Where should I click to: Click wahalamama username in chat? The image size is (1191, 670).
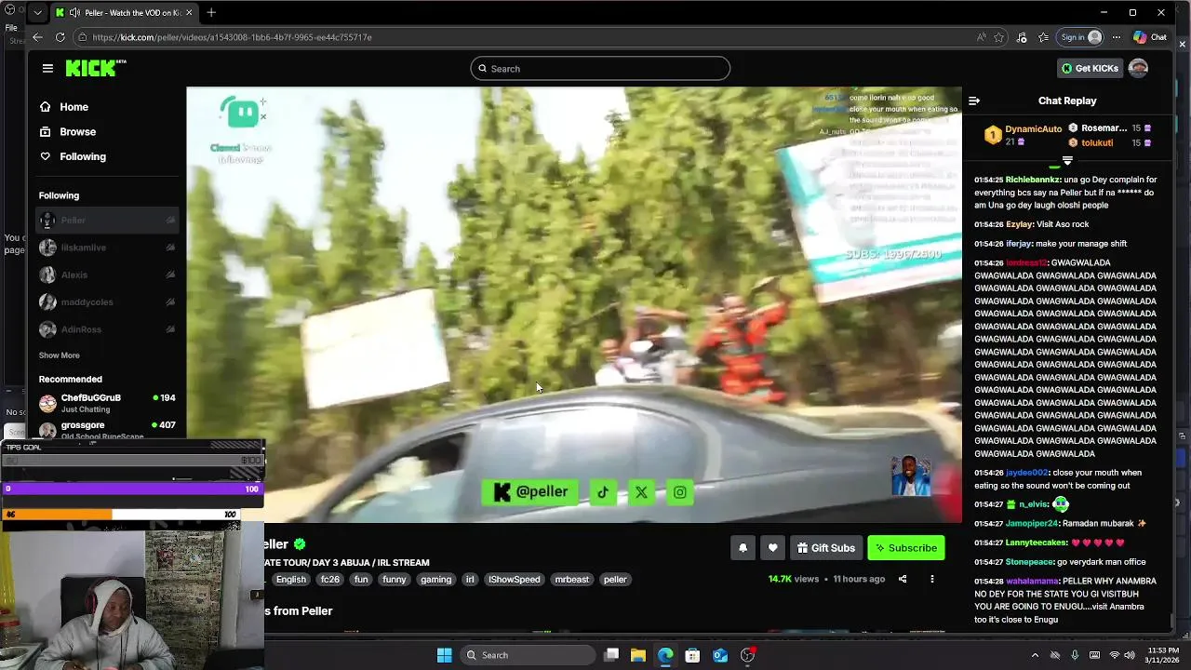coord(1033,581)
